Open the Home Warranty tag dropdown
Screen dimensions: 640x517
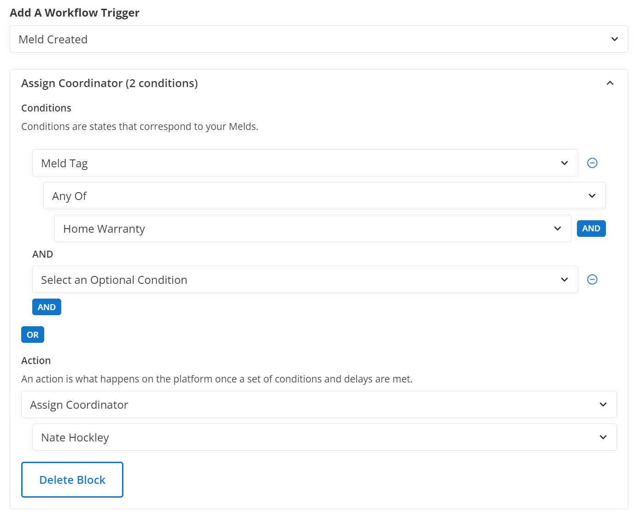click(x=312, y=229)
